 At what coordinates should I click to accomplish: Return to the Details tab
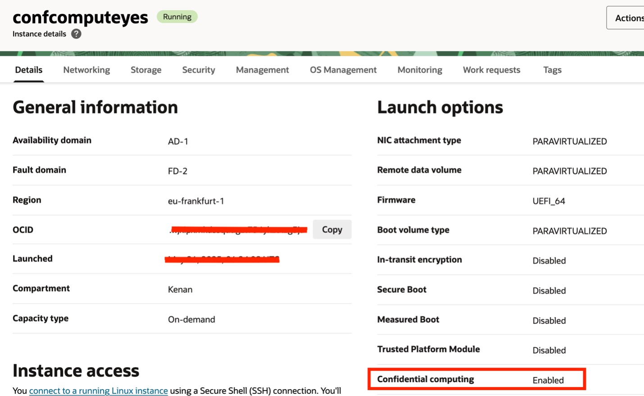(x=28, y=70)
